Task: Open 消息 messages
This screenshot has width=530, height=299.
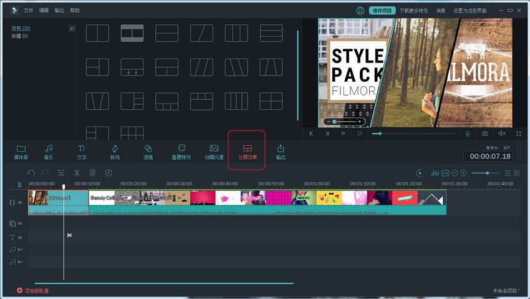Action: pos(440,11)
